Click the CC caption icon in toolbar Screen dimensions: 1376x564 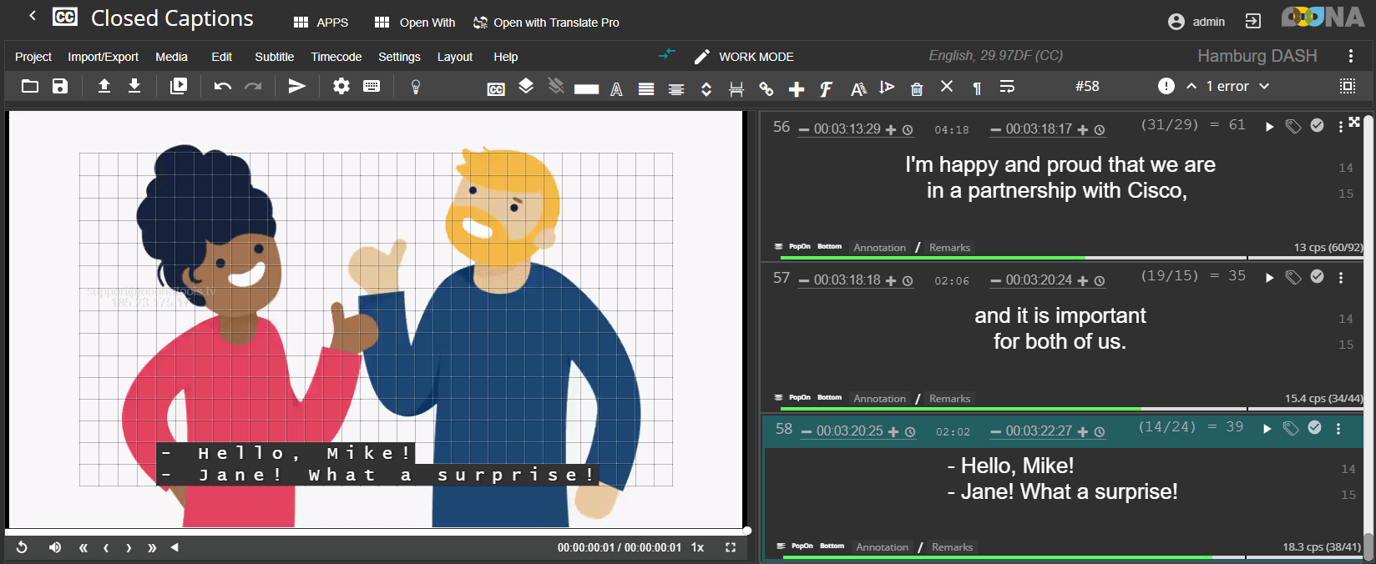496,88
